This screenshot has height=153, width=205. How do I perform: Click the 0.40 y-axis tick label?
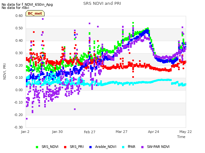(19, 40)
